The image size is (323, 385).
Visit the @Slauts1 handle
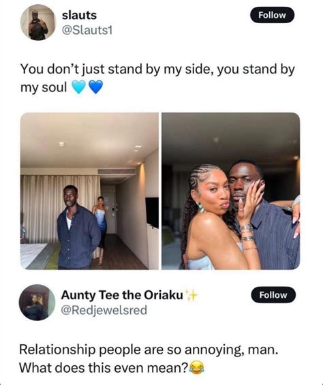click(87, 31)
